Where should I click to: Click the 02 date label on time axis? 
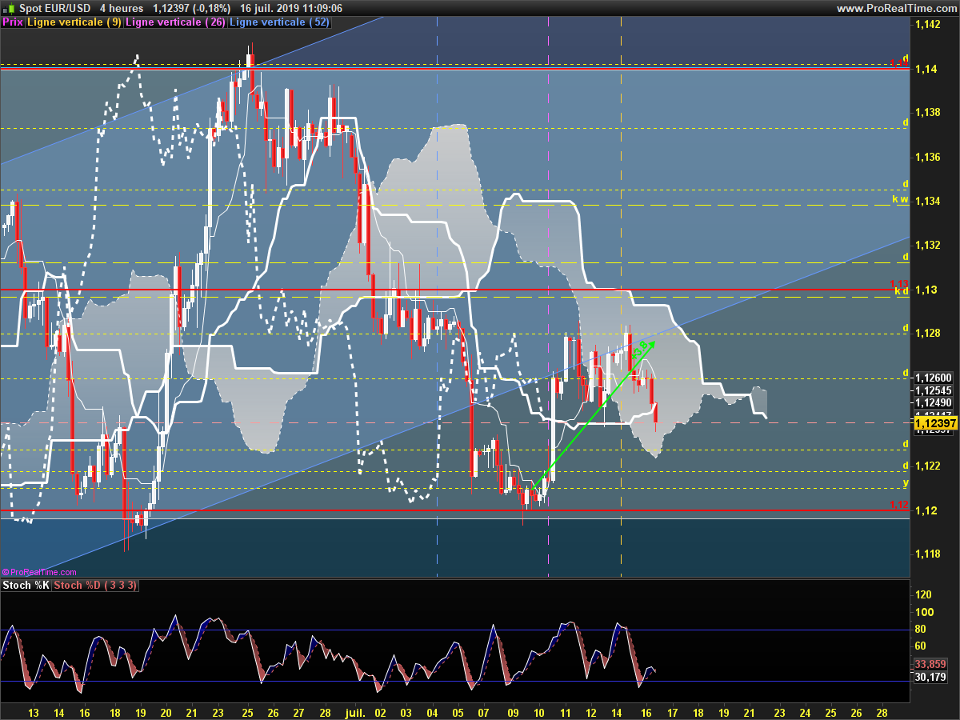[380, 712]
